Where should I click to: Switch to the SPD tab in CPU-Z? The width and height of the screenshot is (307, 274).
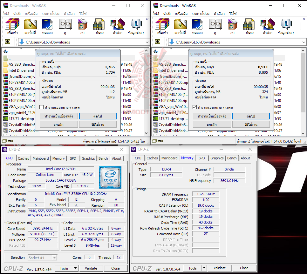[x=74, y=158]
